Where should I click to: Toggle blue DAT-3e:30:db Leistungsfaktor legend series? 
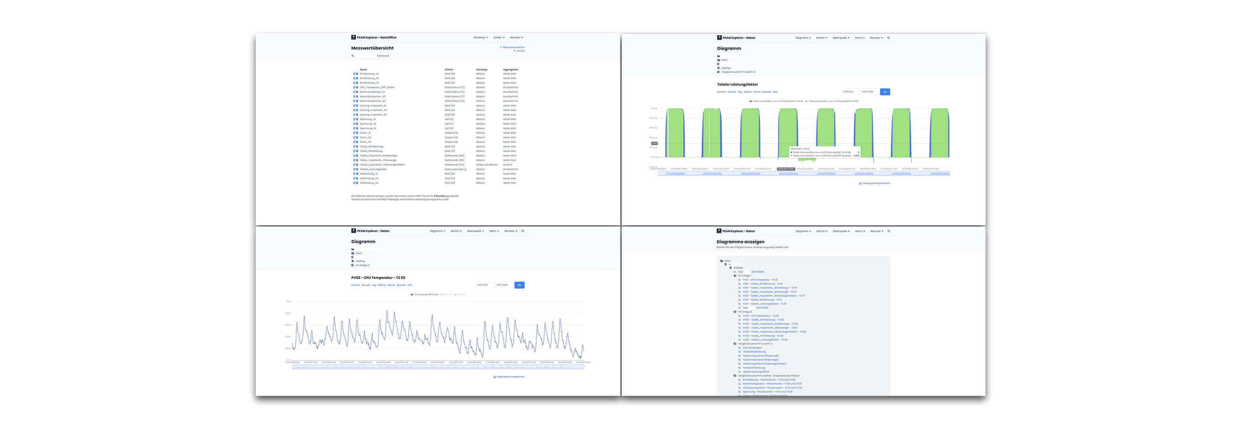(x=776, y=101)
